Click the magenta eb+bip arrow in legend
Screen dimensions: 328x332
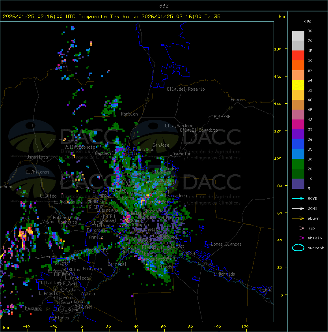pyautogui.click(x=298, y=238)
